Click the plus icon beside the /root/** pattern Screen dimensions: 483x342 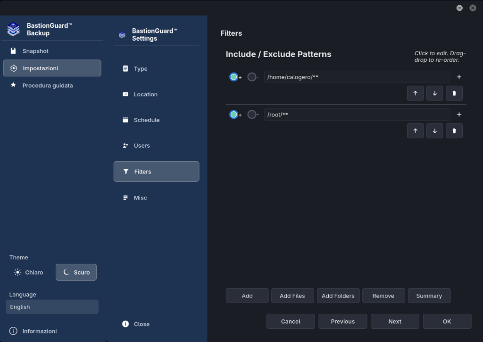(459, 115)
